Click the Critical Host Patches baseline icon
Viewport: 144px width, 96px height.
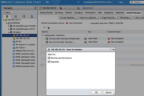[x=47, y=39]
